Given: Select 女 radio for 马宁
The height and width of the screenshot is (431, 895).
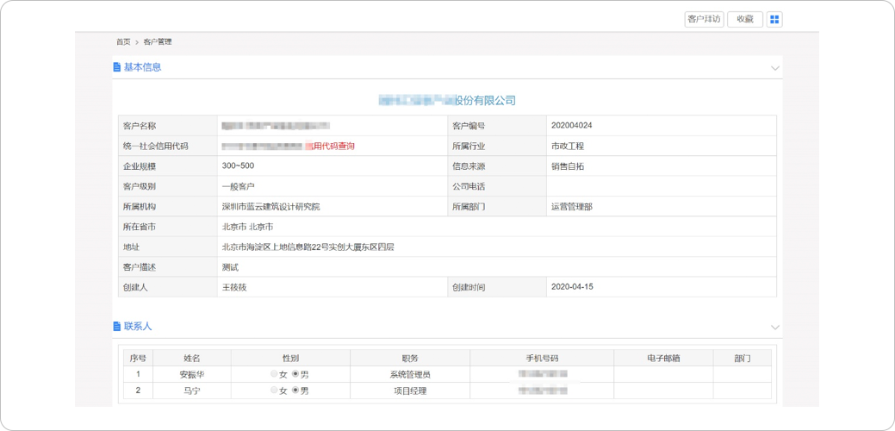Looking at the screenshot, I should point(274,390).
